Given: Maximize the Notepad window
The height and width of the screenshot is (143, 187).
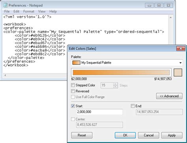Looking at the screenshot, I should 159,5.
